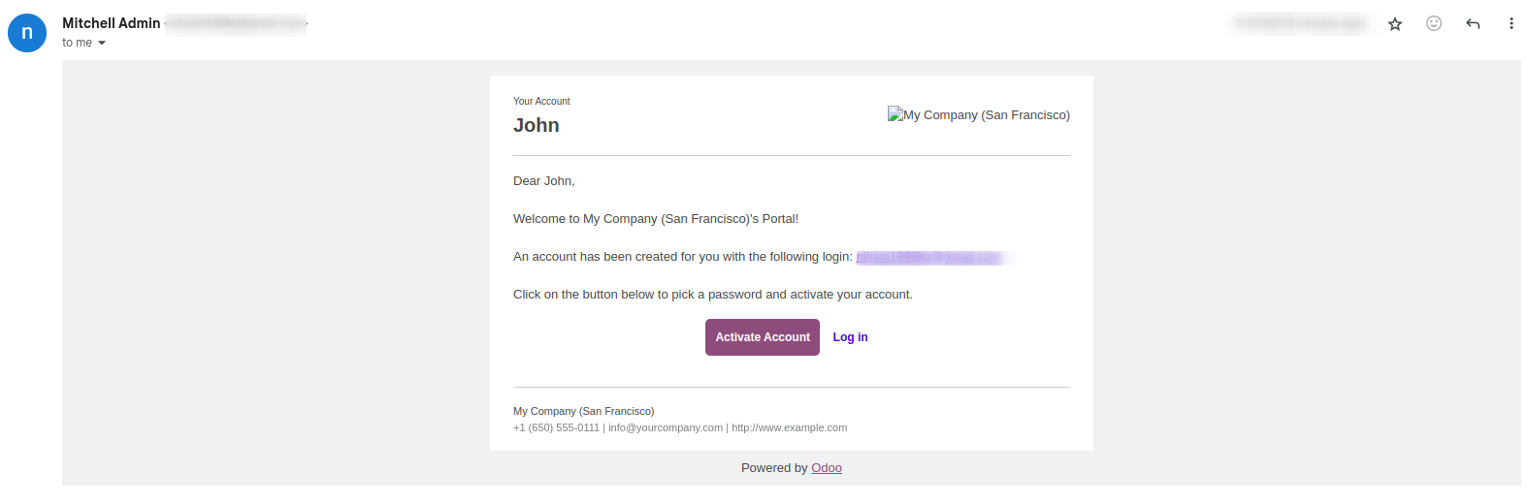Viewport: 1531px width, 504px height.
Task: Star this email from Mitchell Admin
Action: tap(1394, 24)
